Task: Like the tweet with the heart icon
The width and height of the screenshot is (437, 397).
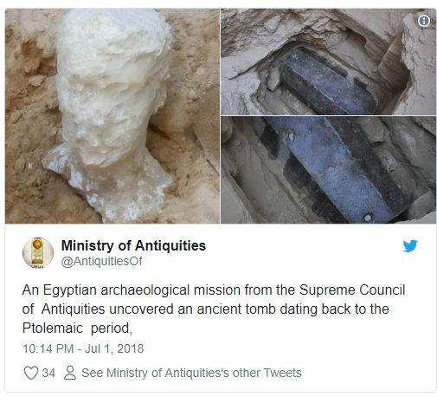Action: pyautogui.click(x=31, y=373)
